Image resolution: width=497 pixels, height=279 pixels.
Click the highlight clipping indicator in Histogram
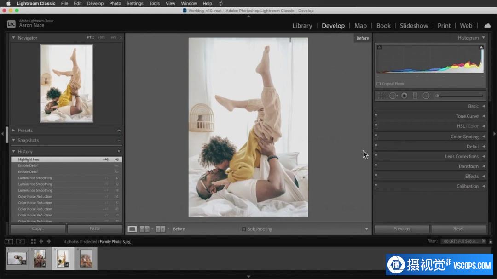[481, 47]
